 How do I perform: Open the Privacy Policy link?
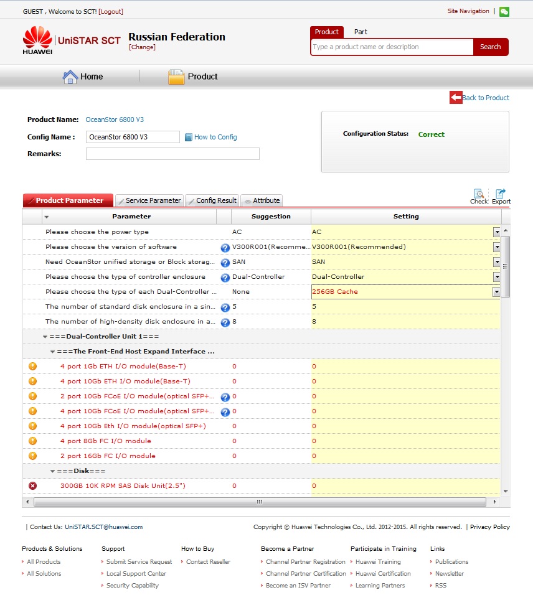489,527
